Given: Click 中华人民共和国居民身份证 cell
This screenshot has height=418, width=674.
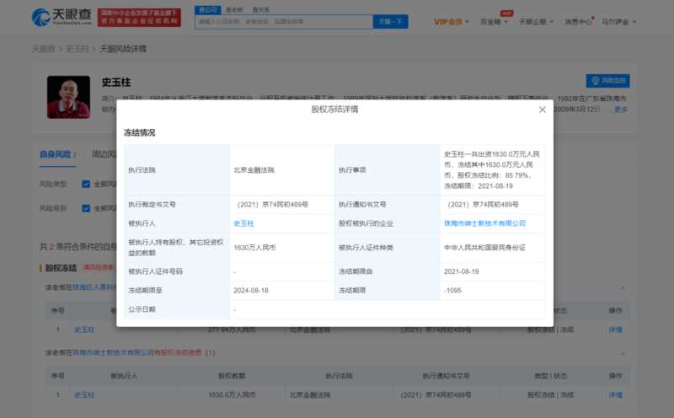Looking at the screenshot, I should pyautogui.click(x=484, y=248).
